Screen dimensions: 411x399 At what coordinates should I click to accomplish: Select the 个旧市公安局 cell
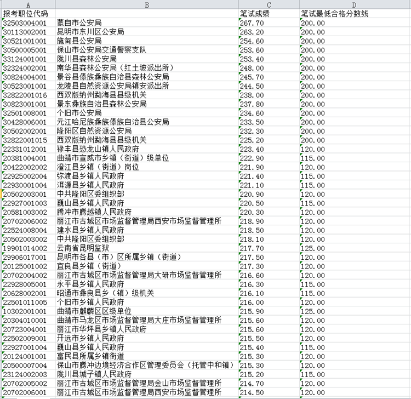pyautogui.click(x=147, y=113)
